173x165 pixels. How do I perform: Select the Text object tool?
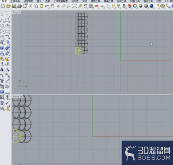[x=2, y=81]
